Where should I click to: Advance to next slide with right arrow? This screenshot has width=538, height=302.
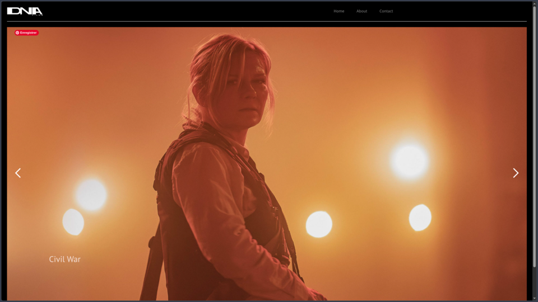click(516, 173)
